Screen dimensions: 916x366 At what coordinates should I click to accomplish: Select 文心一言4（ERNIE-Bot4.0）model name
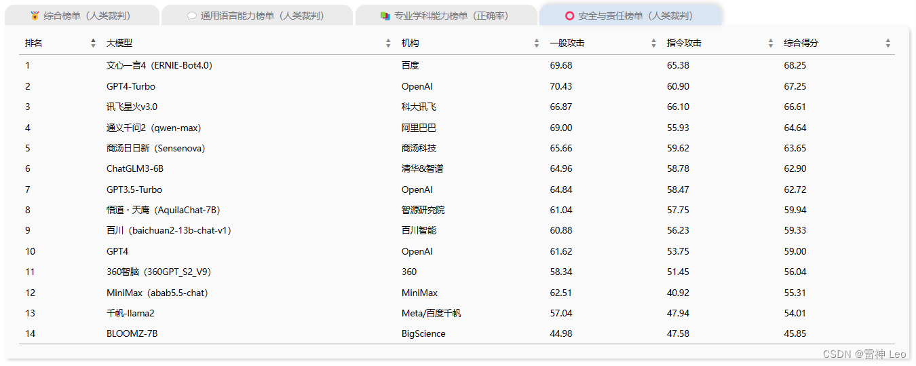(x=159, y=66)
